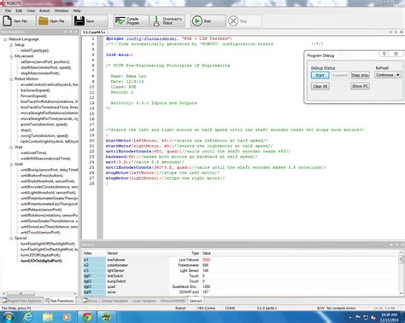Open the Window menu

(x=62, y=10)
